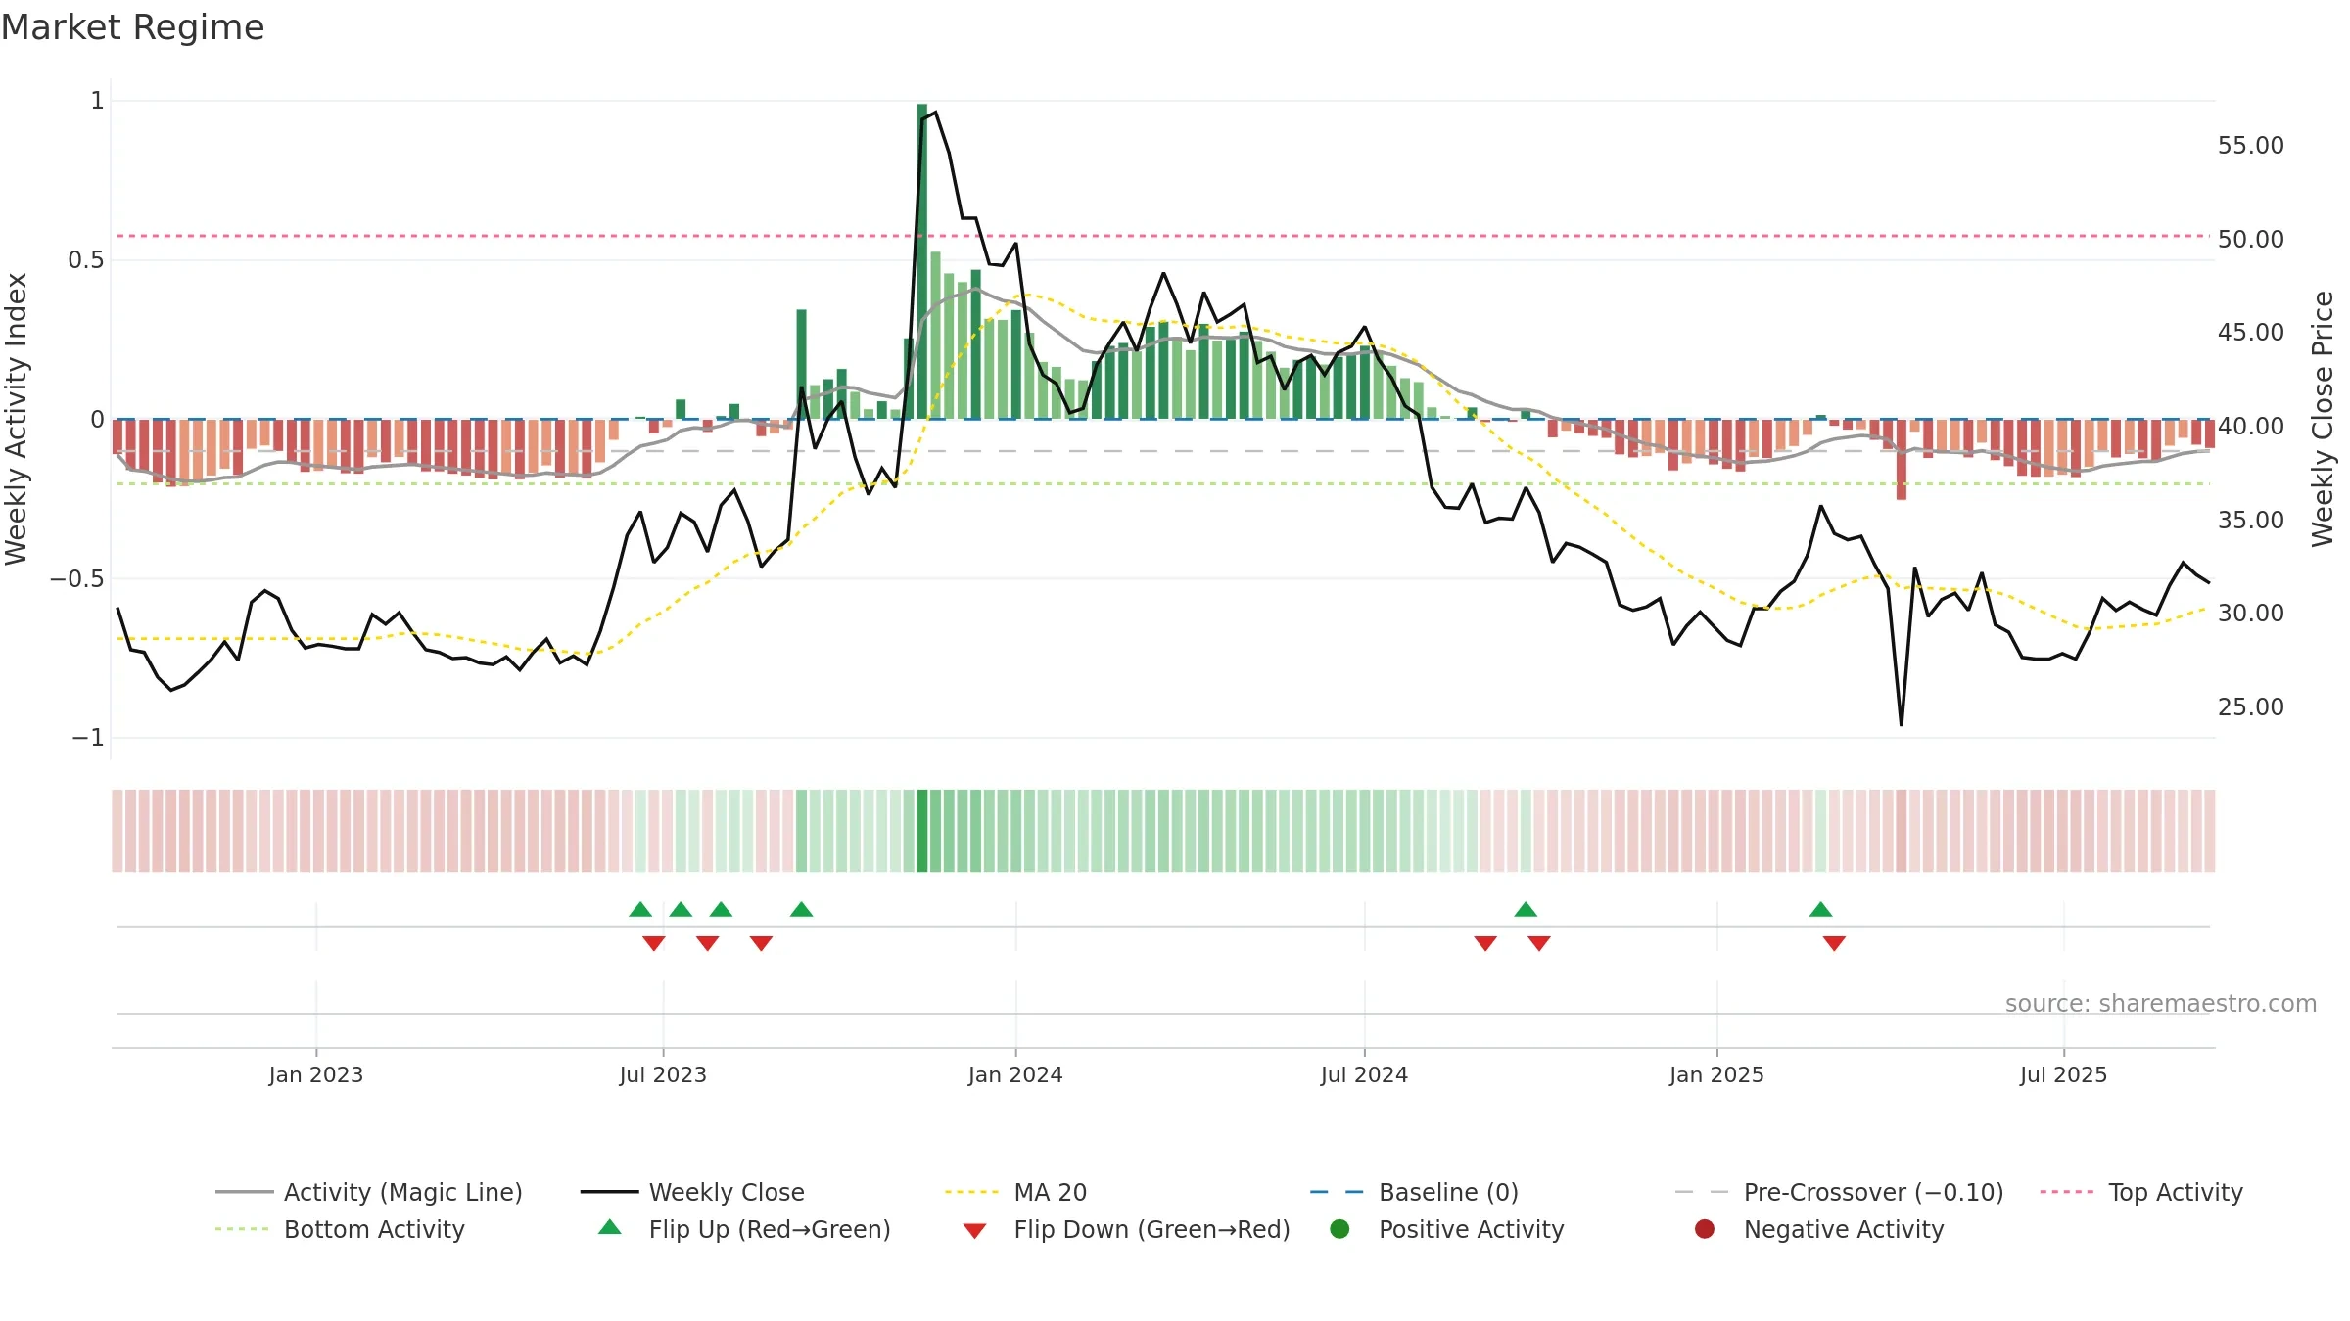Toggle the Flip Down (Green→Red) legend entry
The image size is (2350, 1321).
[1126, 1229]
